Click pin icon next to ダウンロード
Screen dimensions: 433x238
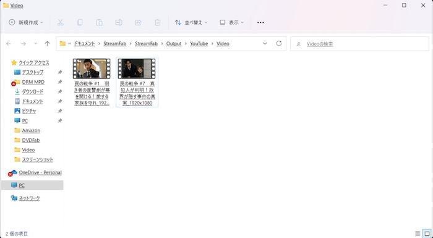point(59,92)
